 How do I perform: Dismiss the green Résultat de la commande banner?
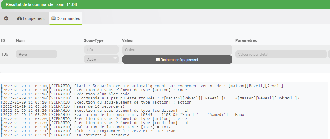tap(165, 5)
